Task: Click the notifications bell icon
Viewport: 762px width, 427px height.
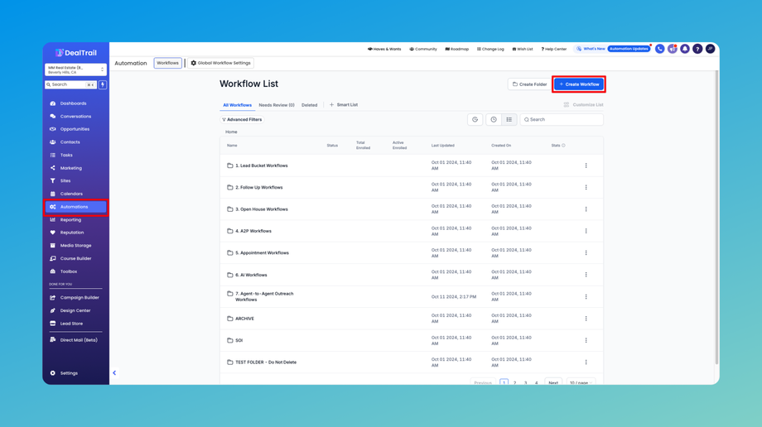Action: coord(685,49)
